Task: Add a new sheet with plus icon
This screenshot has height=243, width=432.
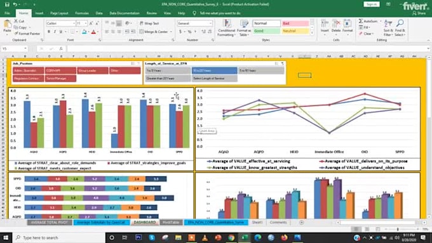Action: coord(301,222)
